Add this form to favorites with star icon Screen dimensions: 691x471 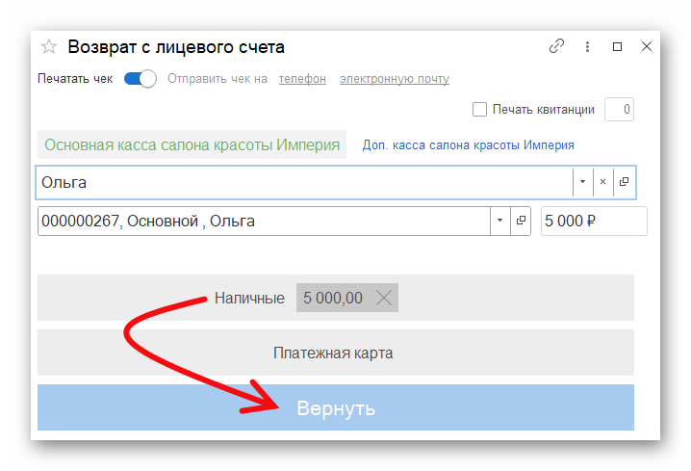(49, 47)
